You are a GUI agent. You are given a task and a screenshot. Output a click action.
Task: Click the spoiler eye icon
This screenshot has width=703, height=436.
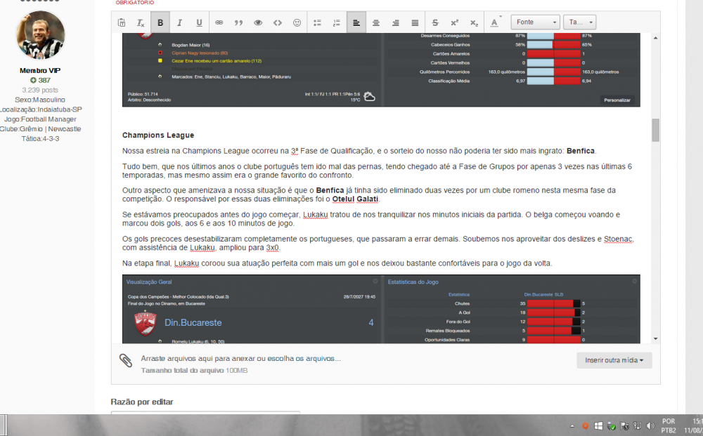258,22
